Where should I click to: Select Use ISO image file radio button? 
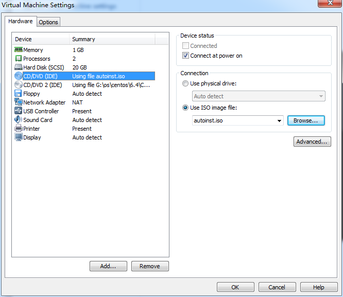pos(185,108)
